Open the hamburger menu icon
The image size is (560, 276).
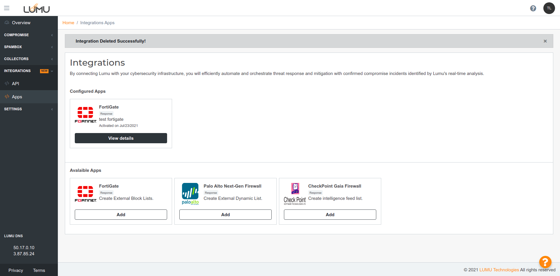(7, 8)
